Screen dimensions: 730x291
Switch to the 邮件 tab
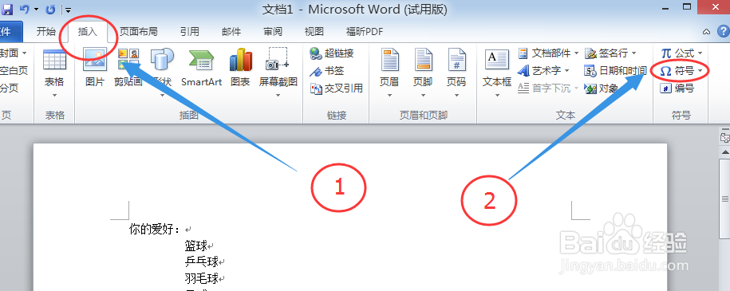pyautogui.click(x=231, y=31)
